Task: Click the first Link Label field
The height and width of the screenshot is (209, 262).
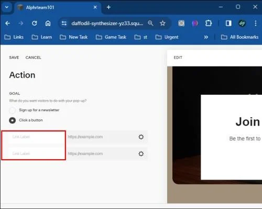Action: 36,137
